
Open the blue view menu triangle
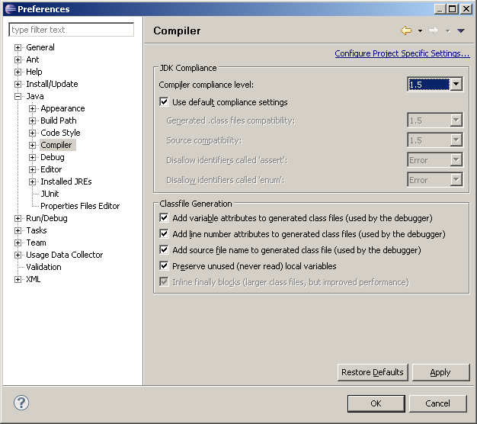pos(460,31)
